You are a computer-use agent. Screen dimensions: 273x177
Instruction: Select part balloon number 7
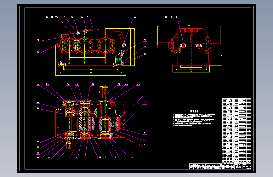[122, 157]
